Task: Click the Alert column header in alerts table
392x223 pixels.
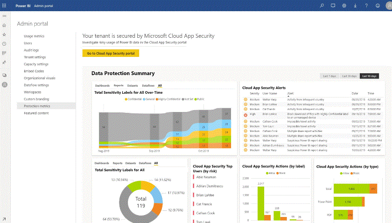Action: pyautogui.click(x=290, y=93)
